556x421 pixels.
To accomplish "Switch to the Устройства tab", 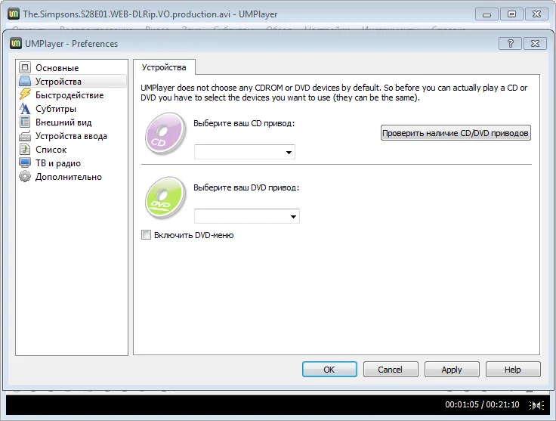I will (x=164, y=67).
